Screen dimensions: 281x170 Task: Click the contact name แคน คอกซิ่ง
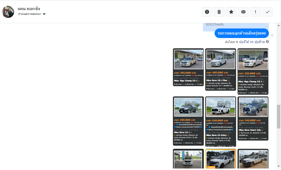pos(29,9)
